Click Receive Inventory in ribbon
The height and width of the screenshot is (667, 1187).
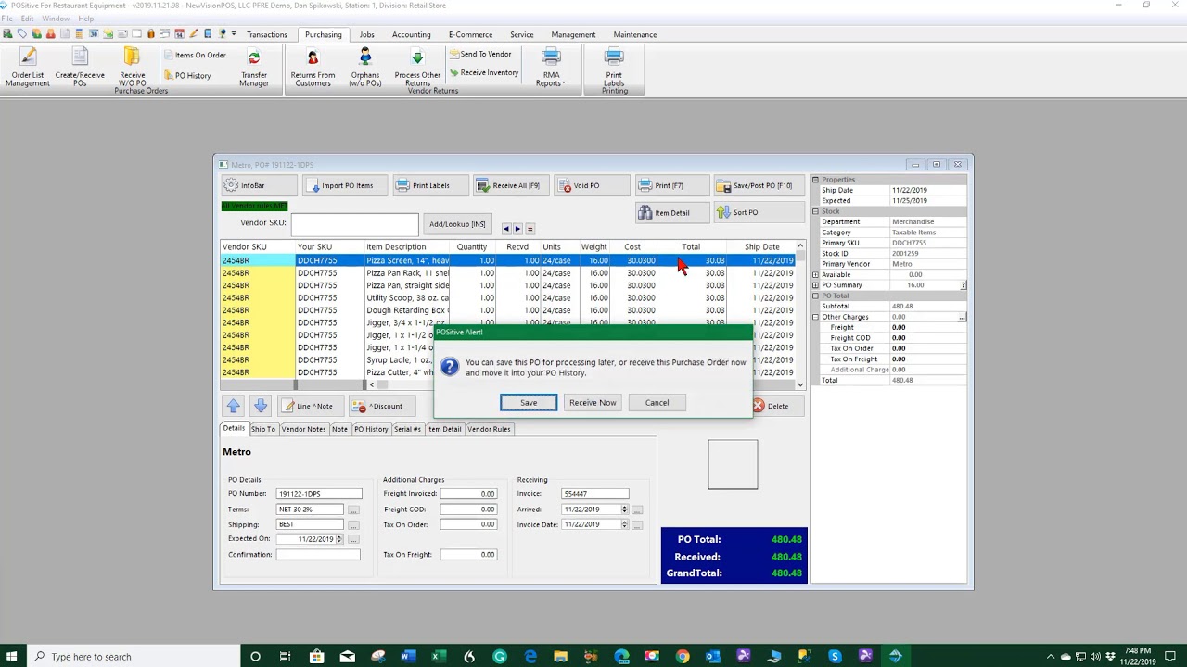point(483,72)
